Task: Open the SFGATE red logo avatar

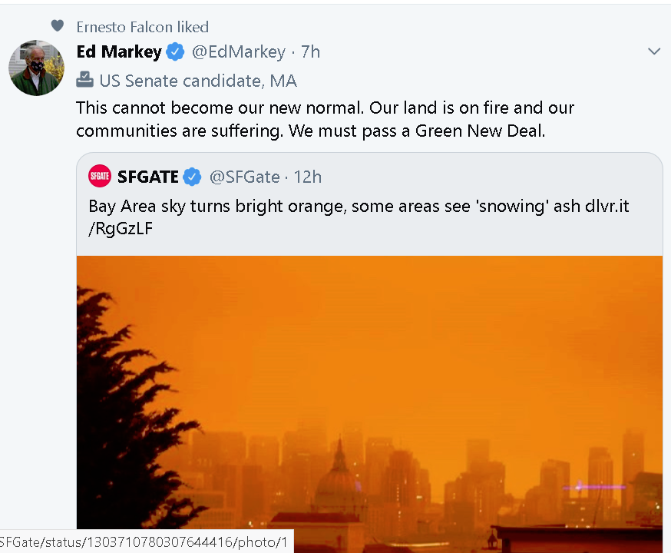Action: [x=99, y=176]
